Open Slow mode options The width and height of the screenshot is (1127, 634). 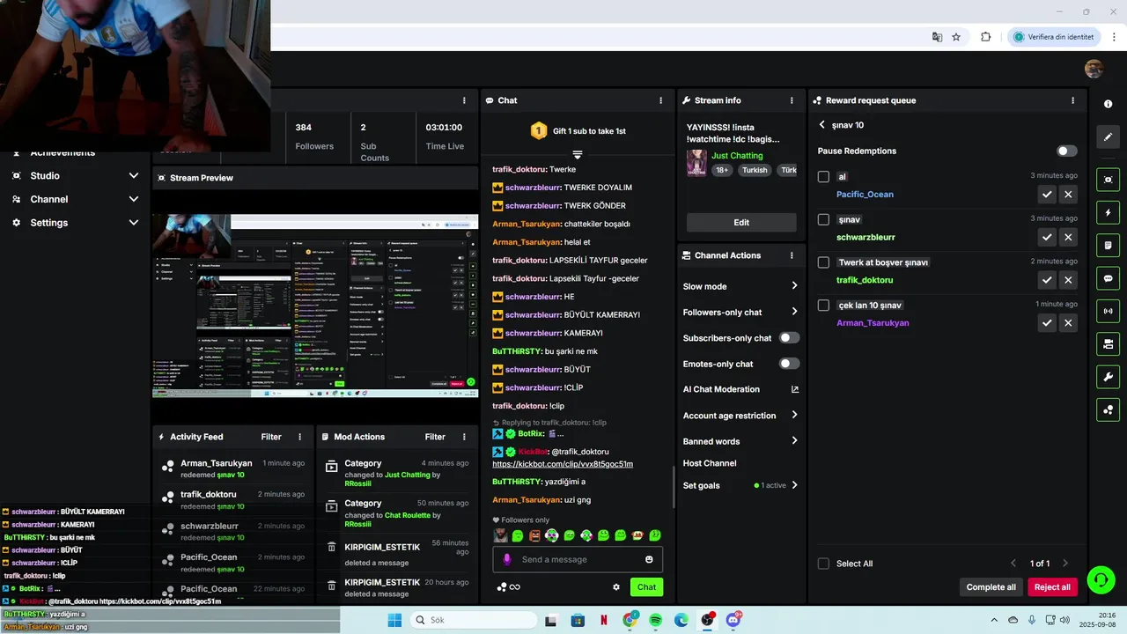(x=740, y=286)
